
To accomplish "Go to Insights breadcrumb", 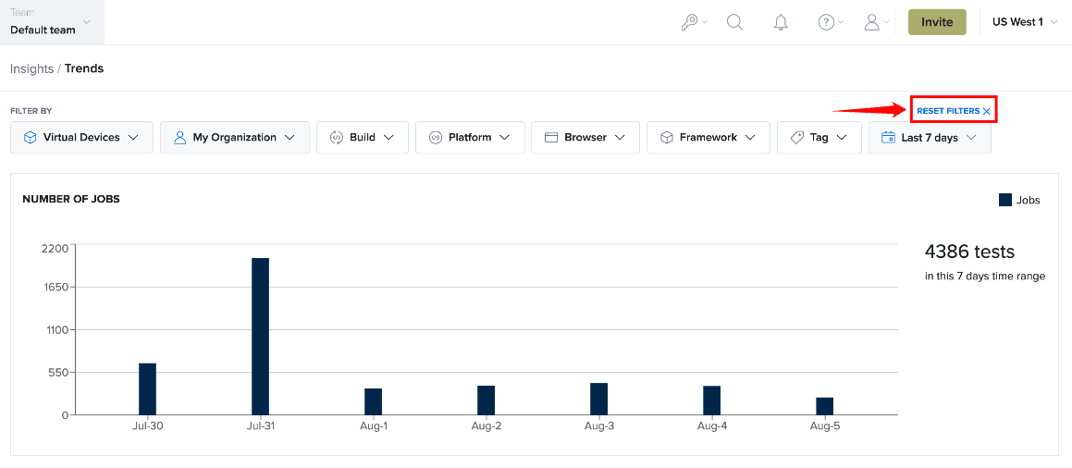I will pyautogui.click(x=32, y=68).
